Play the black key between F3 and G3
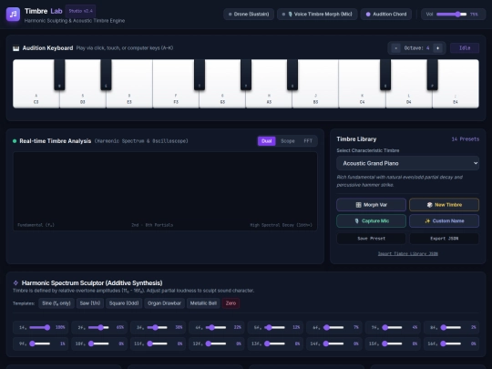Image resolution: width=492 pixels, height=369 pixels. tap(200, 75)
